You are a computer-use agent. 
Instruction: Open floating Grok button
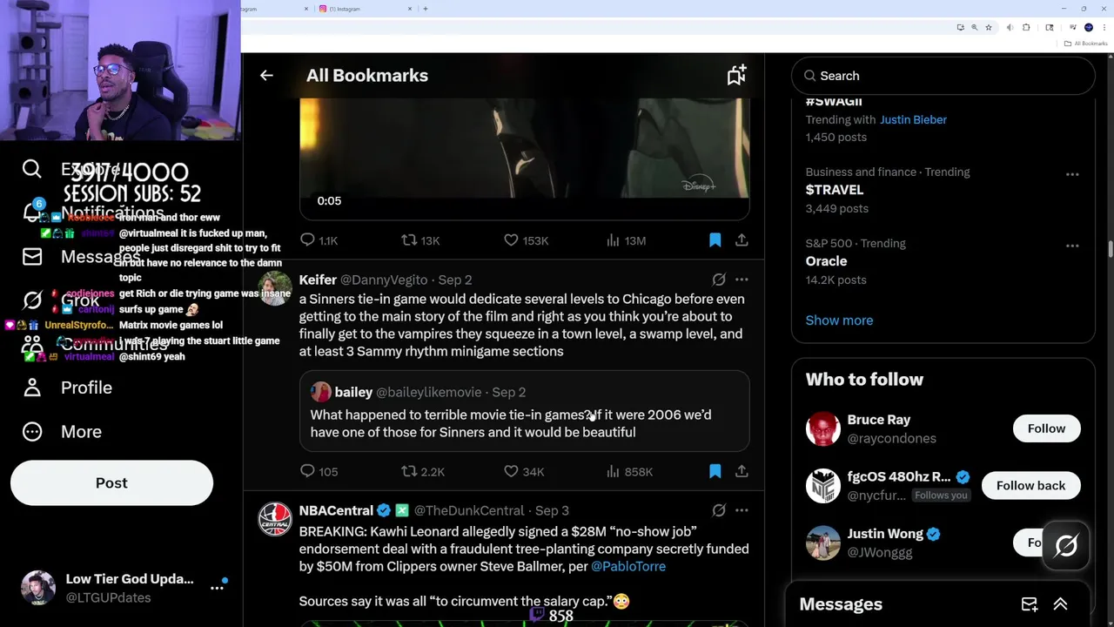tap(1066, 546)
